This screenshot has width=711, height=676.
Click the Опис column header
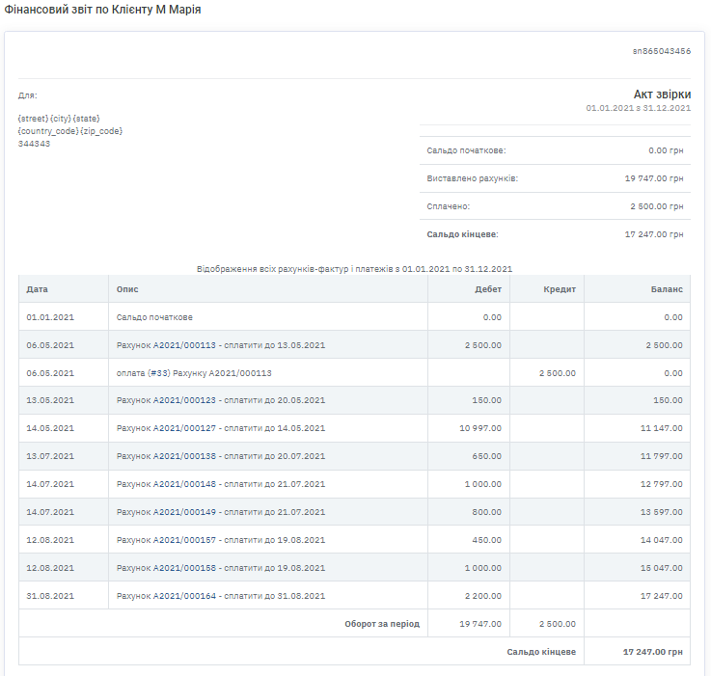(x=127, y=289)
